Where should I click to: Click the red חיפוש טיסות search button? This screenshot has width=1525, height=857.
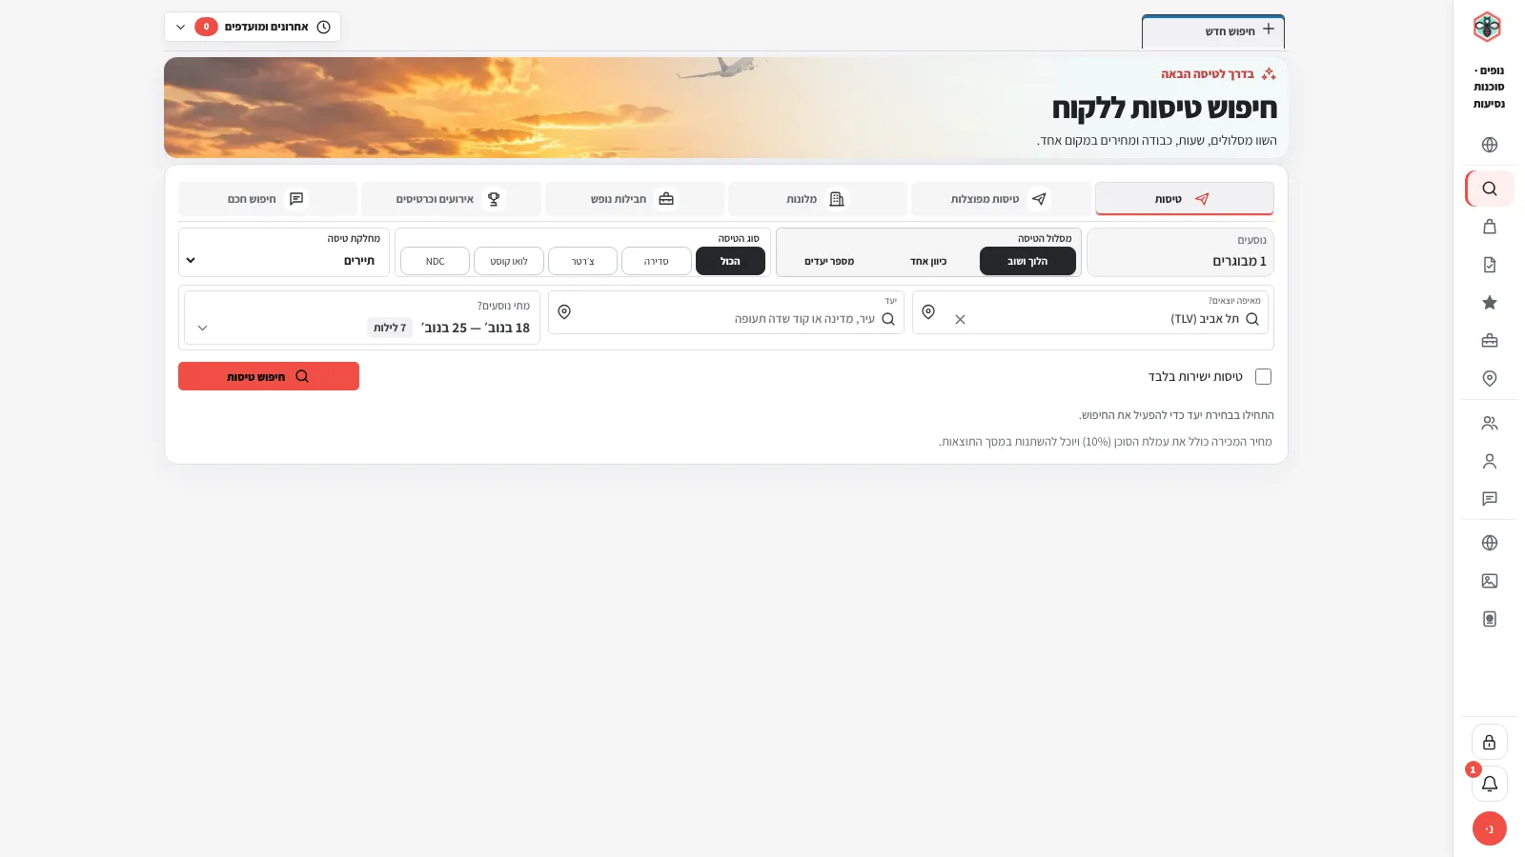coord(269,376)
